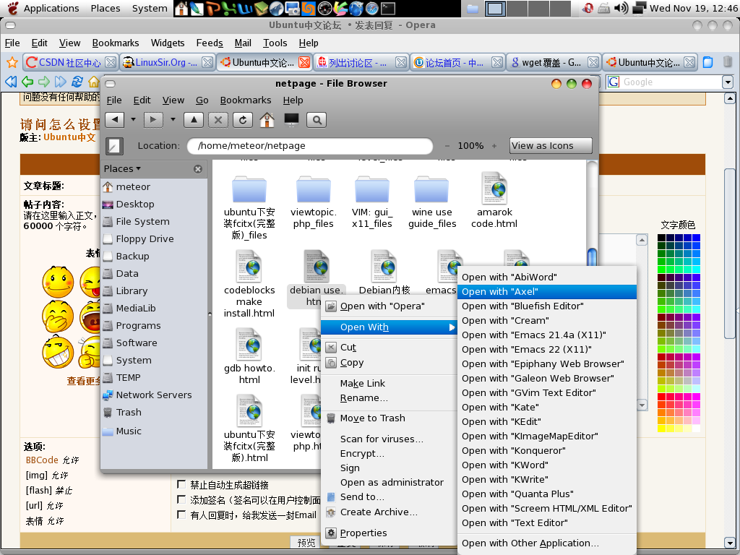Close the Places sidebar pane
The width and height of the screenshot is (740, 555).
198,169
